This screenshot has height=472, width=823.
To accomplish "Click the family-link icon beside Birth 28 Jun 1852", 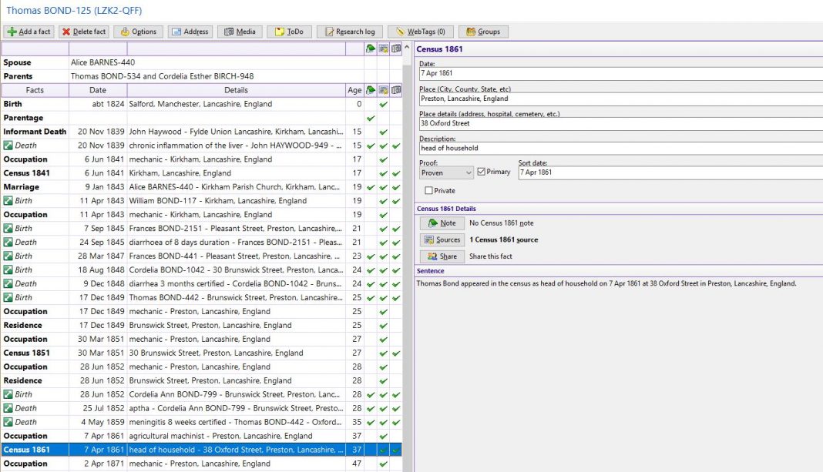I will click(x=8, y=394).
